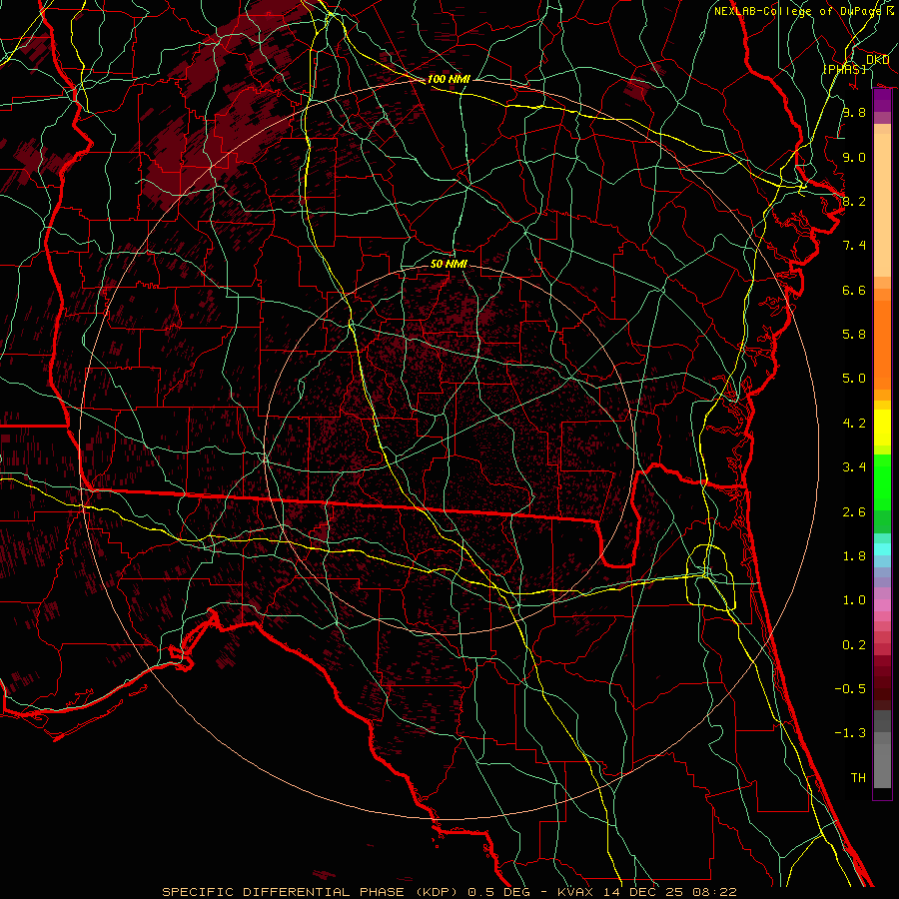Click the 50 NMI range ring label
This screenshot has height=899, width=899.
pyautogui.click(x=449, y=265)
